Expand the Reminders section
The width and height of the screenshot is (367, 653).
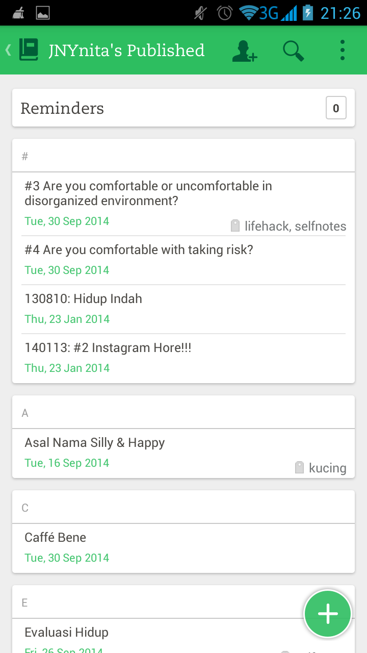(x=62, y=108)
